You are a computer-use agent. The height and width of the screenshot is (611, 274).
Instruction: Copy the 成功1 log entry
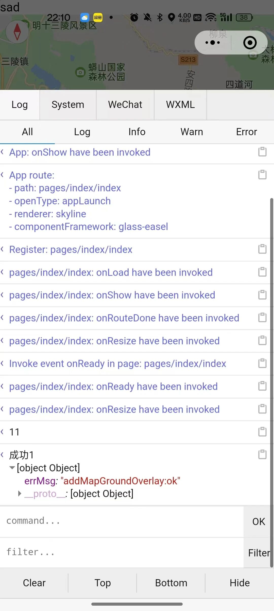[262, 454]
